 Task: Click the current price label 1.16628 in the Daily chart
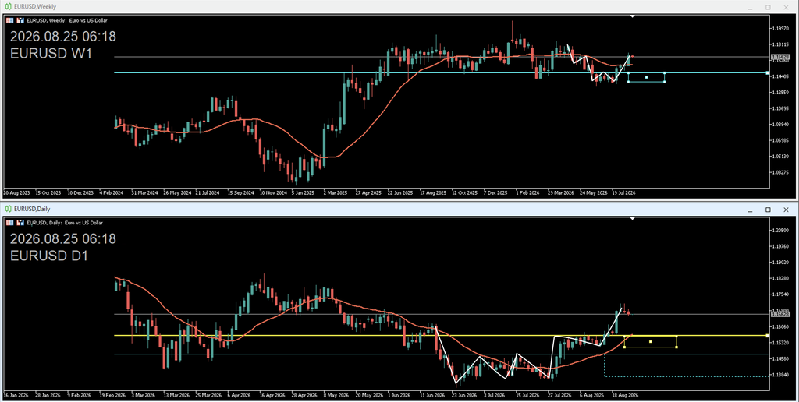click(780, 315)
